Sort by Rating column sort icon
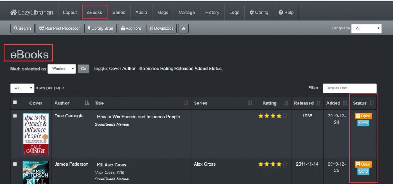Viewport: 393px width, 184px height. click(286, 103)
